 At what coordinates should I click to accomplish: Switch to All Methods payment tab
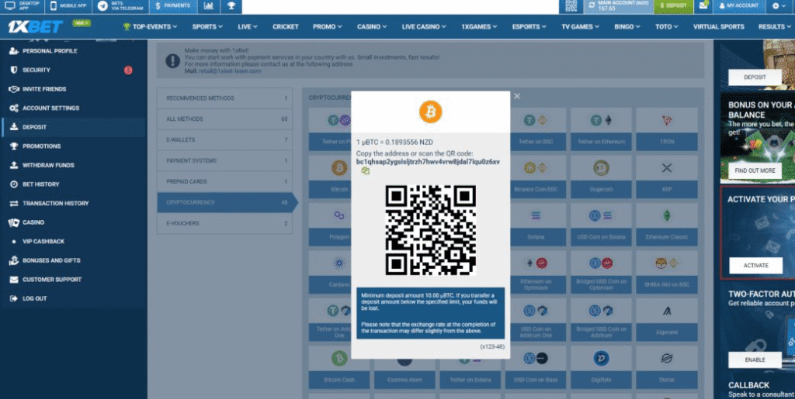pyautogui.click(x=222, y=119)
